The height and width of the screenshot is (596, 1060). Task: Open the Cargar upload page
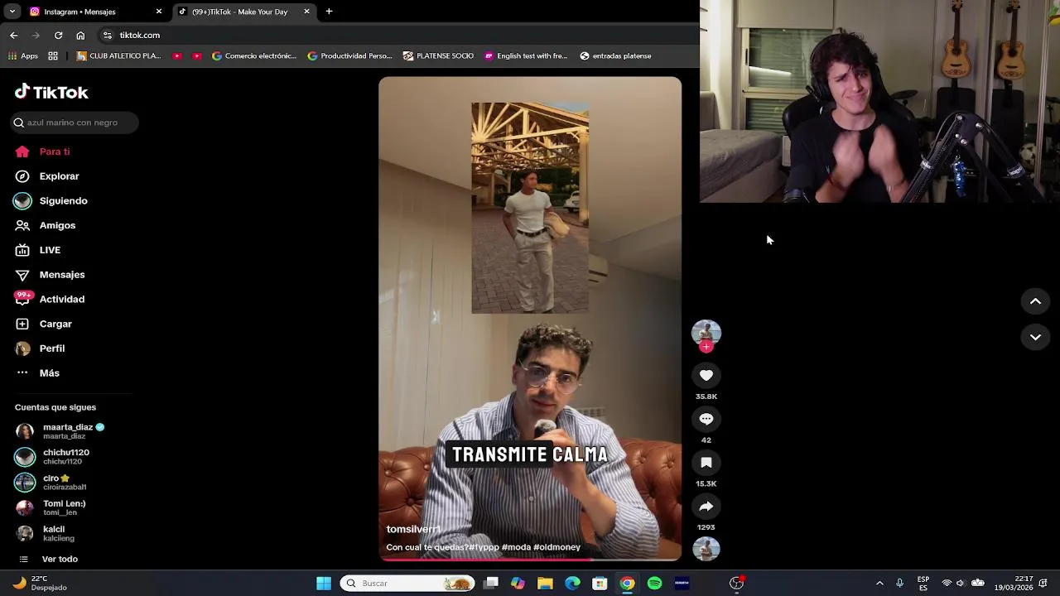[44, 324]
